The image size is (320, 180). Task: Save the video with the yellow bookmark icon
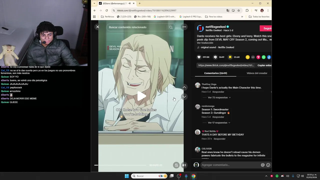(x=230, y=57)
